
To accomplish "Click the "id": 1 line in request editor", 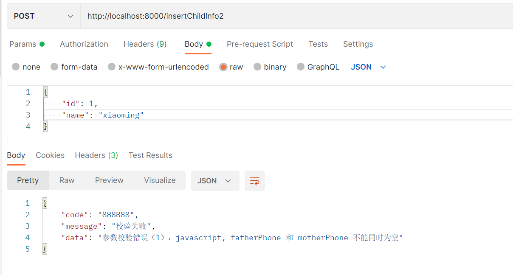I will pos(80,104).
